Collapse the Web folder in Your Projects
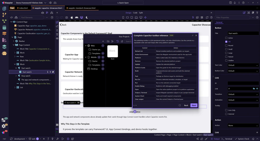260x141 pixels. [x=86, y=45]
